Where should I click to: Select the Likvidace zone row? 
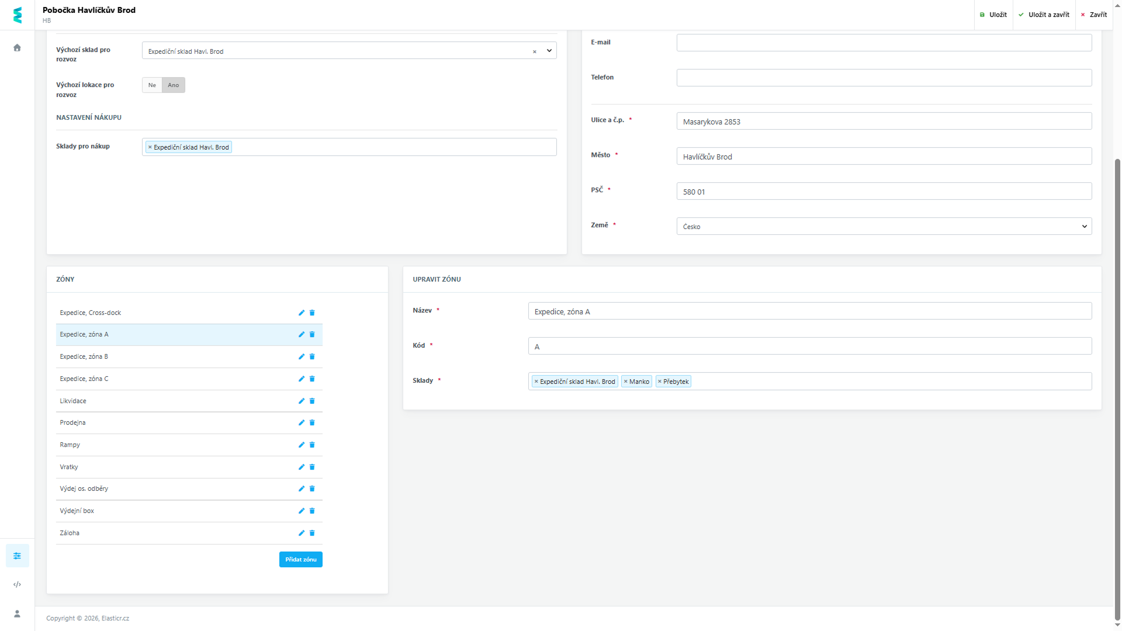tap(189, 401)
